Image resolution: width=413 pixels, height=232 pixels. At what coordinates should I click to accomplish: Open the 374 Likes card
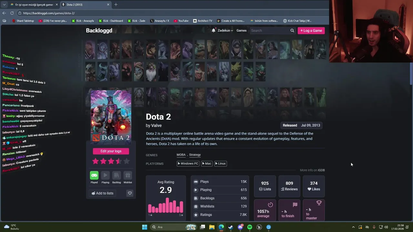pyautogui.click(x=314, y=186)
